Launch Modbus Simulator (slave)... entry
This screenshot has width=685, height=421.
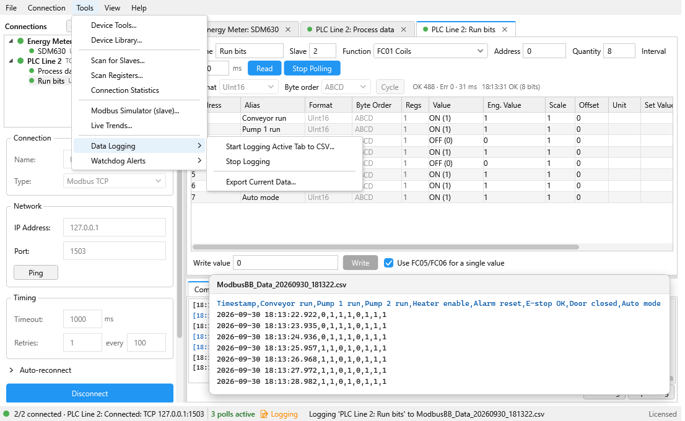point(139,111)
